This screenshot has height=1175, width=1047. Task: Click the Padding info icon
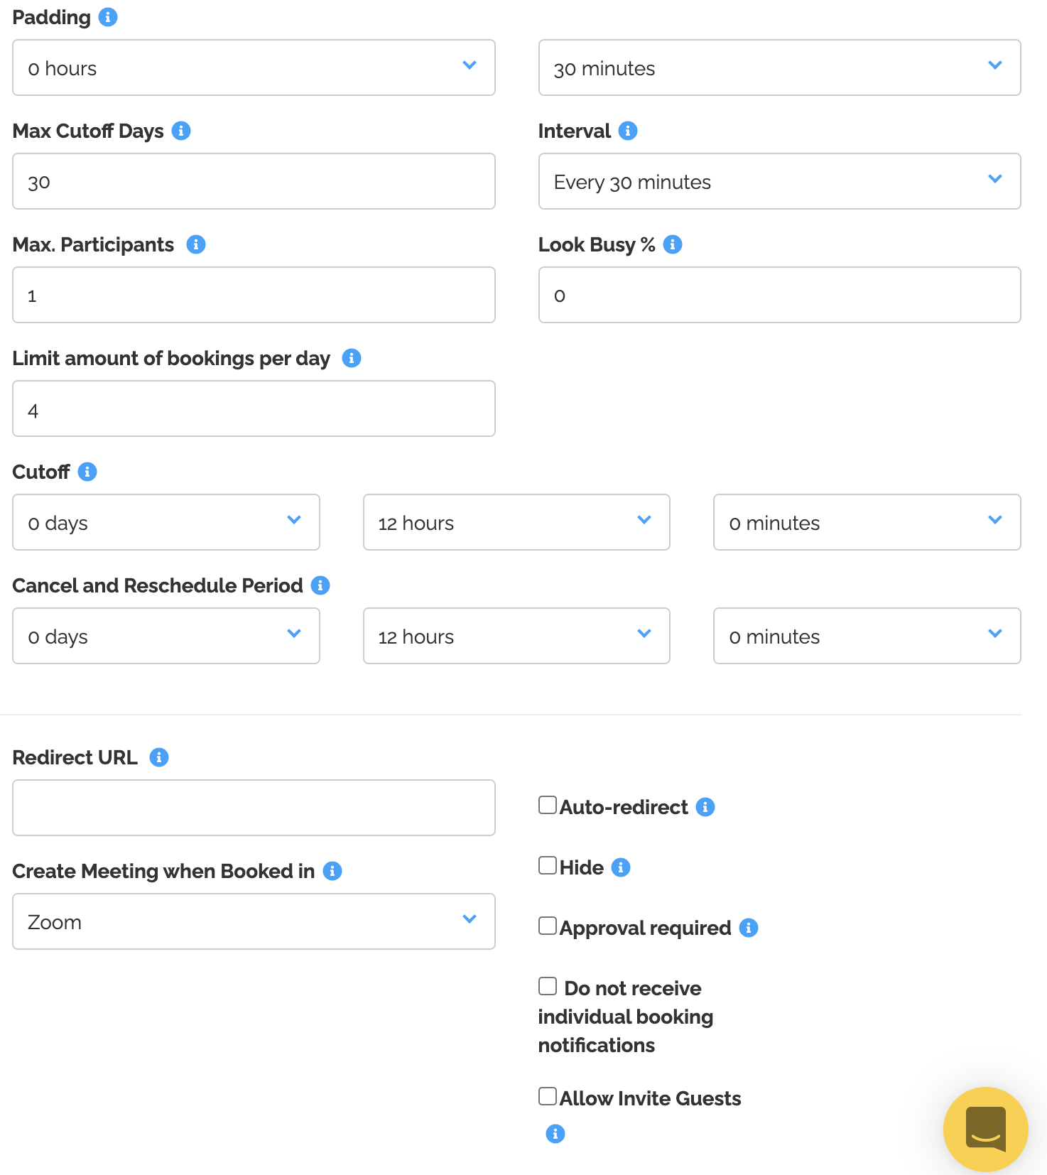point(108,17)
